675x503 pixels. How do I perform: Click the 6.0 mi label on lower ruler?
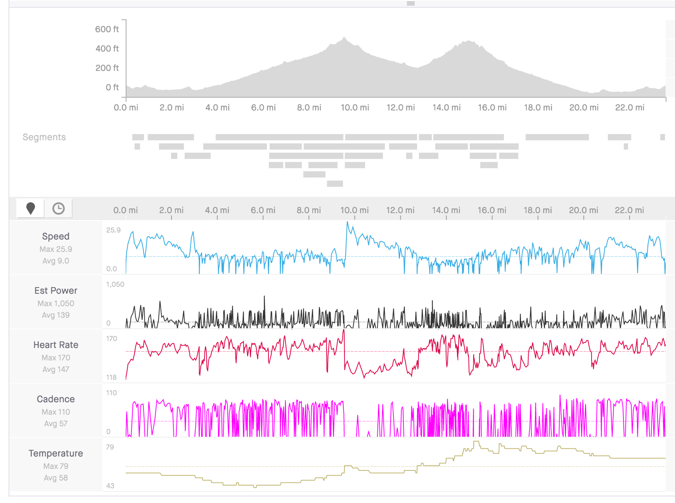tap(263, 210)
